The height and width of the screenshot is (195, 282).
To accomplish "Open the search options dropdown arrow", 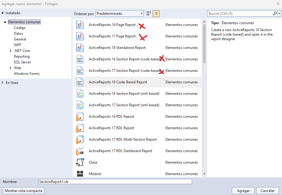I will click(279, 14).
